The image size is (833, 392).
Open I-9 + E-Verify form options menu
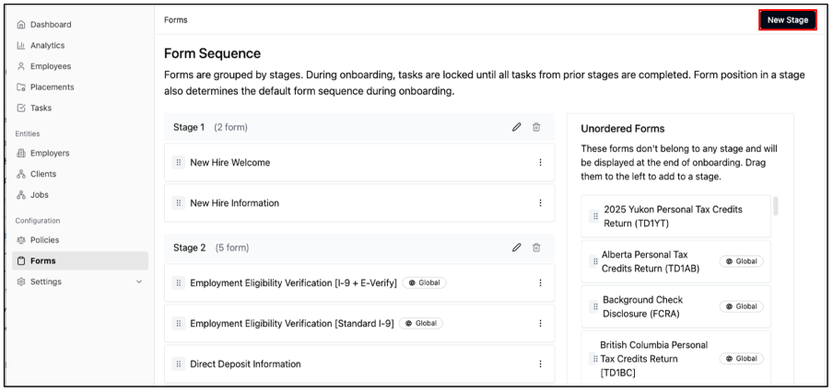tap(540, 282)
